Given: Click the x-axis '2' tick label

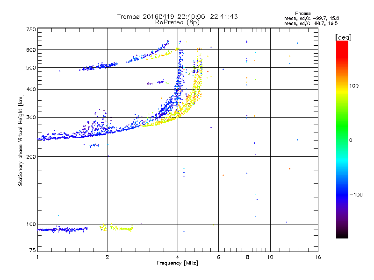Looking at the screenshot, I should (x=108, y=257).
